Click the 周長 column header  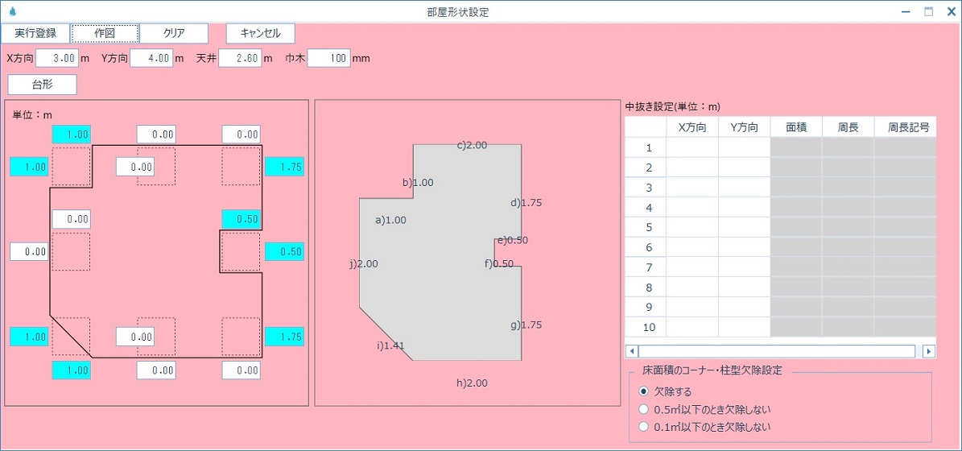point(848,127)
